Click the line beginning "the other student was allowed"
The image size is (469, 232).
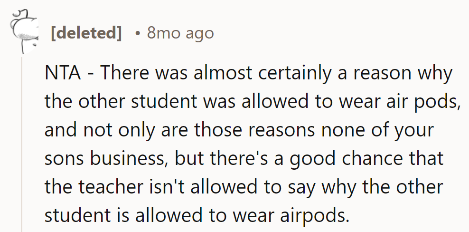(x=253, y=102)
